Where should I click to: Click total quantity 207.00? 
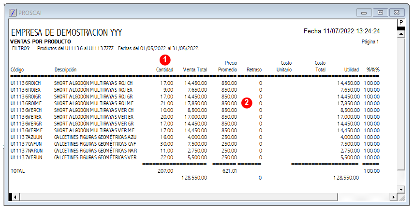pyautogui.click(x=165, y=171)
